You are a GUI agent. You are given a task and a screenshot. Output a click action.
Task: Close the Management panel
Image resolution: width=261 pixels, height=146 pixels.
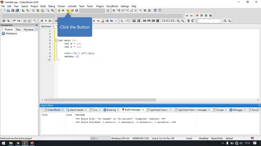pyautogui.click(x=37, y=25)
